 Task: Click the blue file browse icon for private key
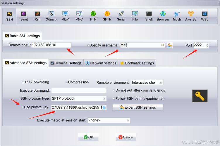pos(104,107)
